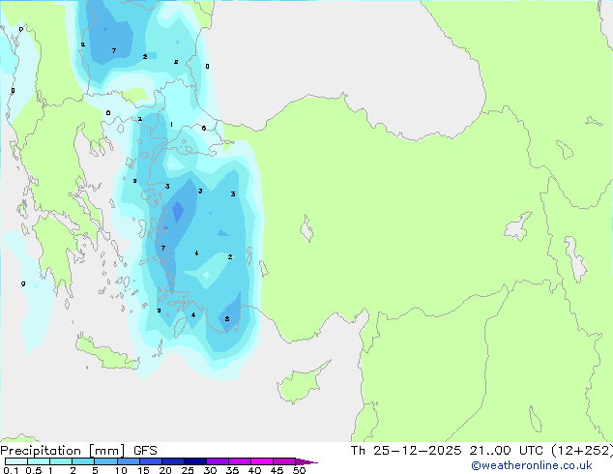This screenshot has width=613, height=474.
Task: Click the legend label "25"
Action: pos(188,470)
